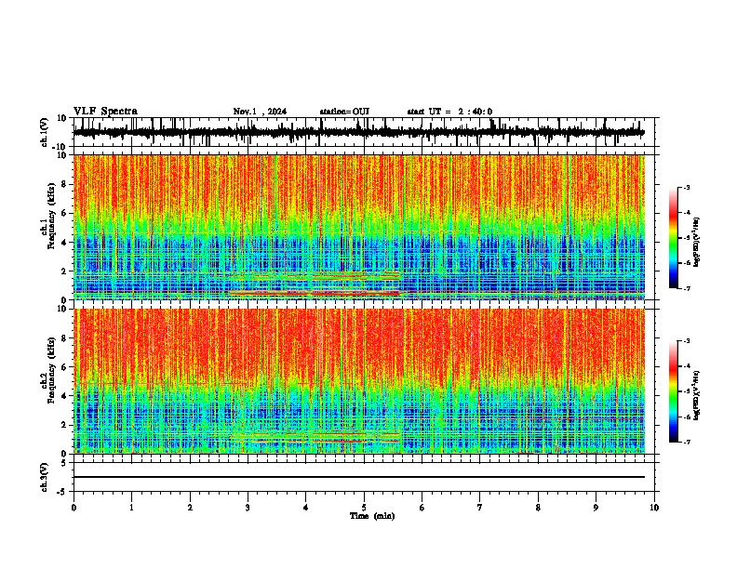This screenshot has height=569, width=737.
Task: Click the "ch.3(V)" axis label
Action: tap(45, 478)
